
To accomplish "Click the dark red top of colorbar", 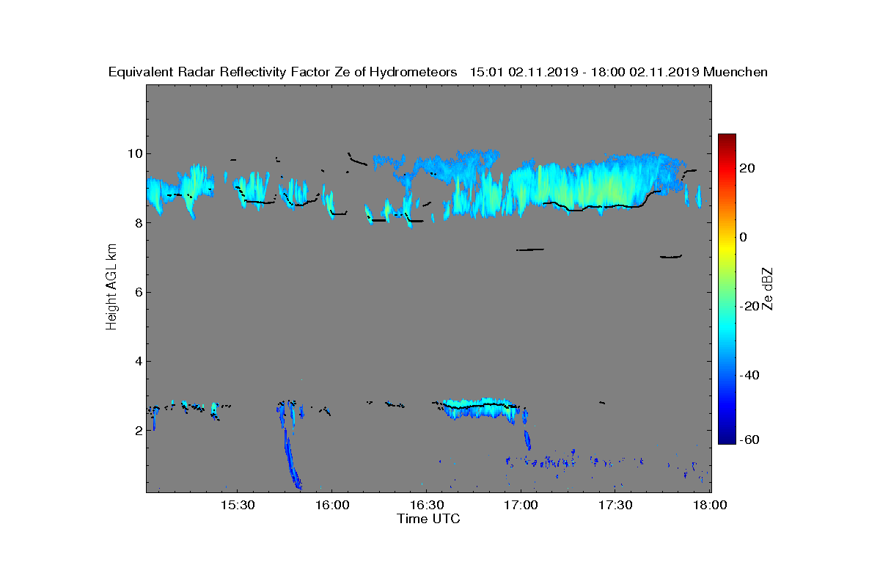I will (x=727, y=138).
